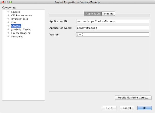
Task: Close the Project Properties window
Action: (x=3, y=2)
